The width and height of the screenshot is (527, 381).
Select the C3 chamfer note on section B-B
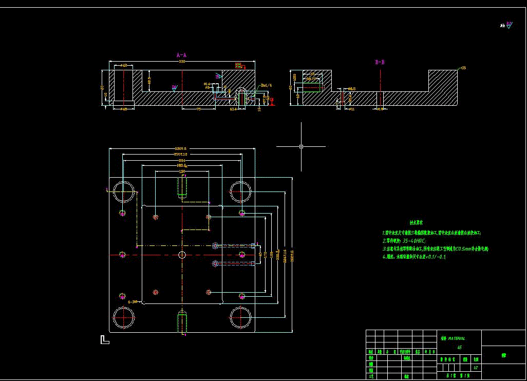(463, 68)
